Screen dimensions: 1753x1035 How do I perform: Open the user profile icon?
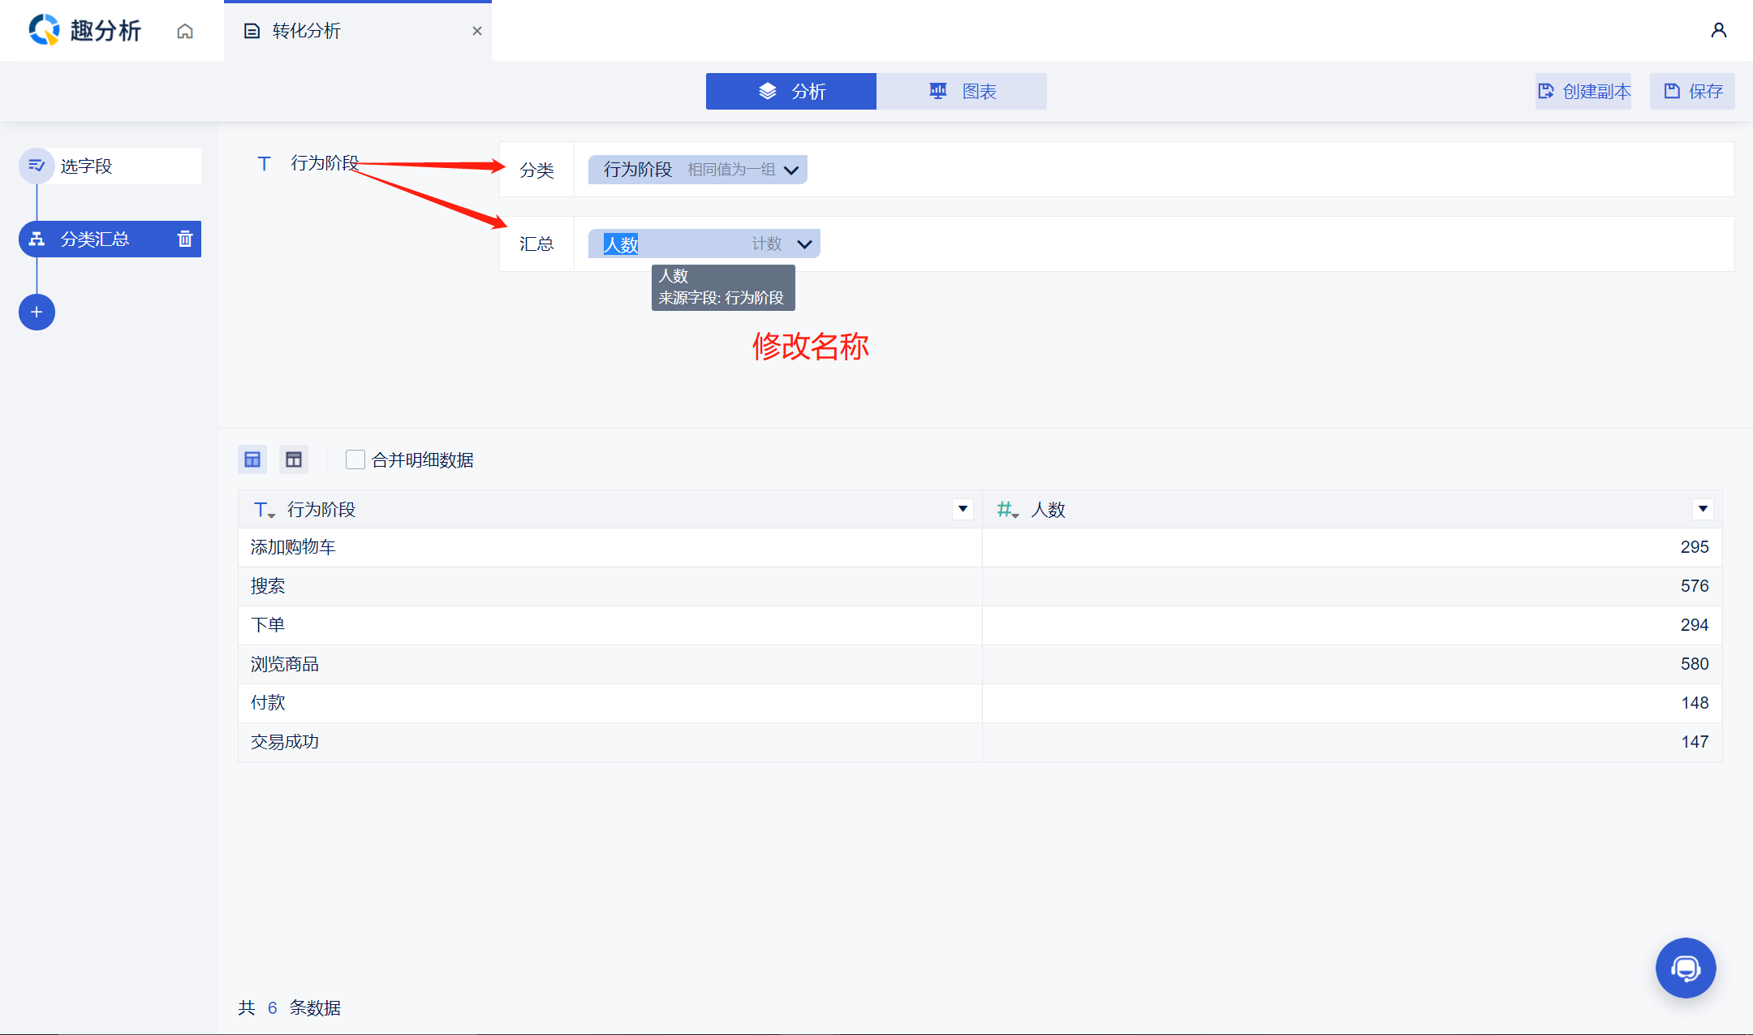click(x=1718, y=31)
